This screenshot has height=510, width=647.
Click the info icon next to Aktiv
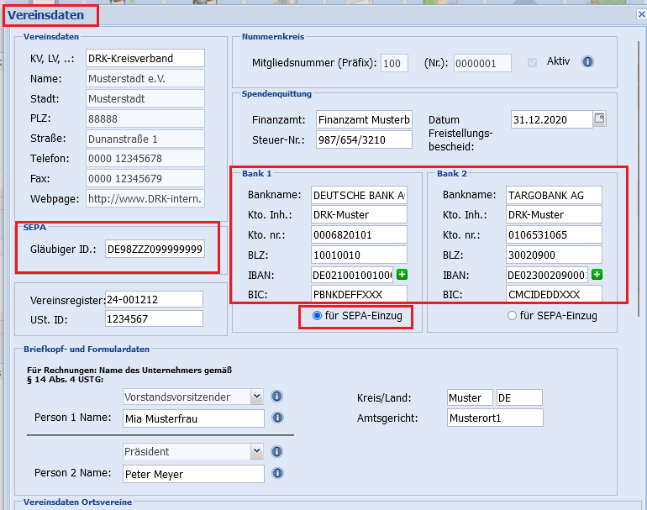pos(588,62)
